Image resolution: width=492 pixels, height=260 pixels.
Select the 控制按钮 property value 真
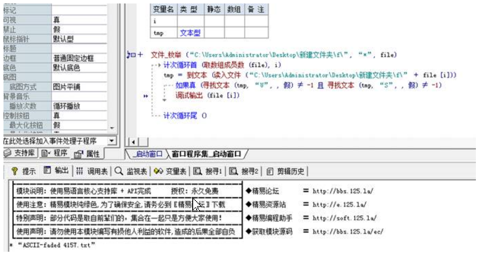click(x=79, y=115)
